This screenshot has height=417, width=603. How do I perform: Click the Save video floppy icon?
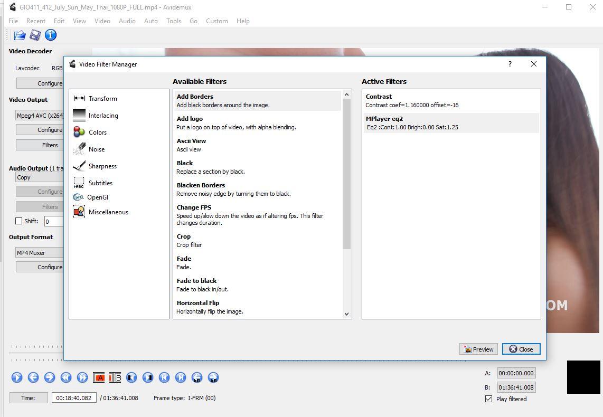point(35,35)
